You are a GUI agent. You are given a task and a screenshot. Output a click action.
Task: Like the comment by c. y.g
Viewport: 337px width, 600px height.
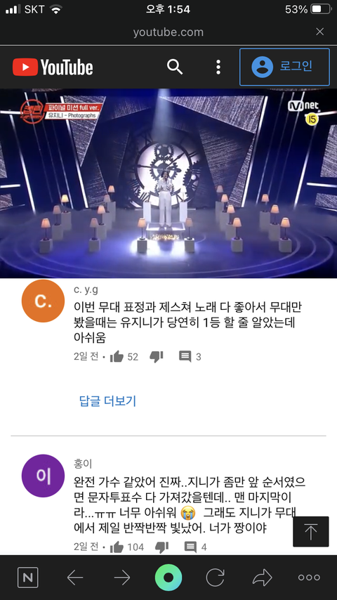[117, 357]
